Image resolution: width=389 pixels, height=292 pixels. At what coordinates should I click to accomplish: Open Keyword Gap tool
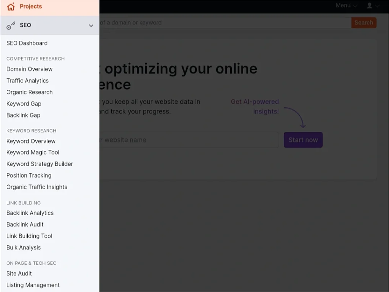(x=24, y=104)
